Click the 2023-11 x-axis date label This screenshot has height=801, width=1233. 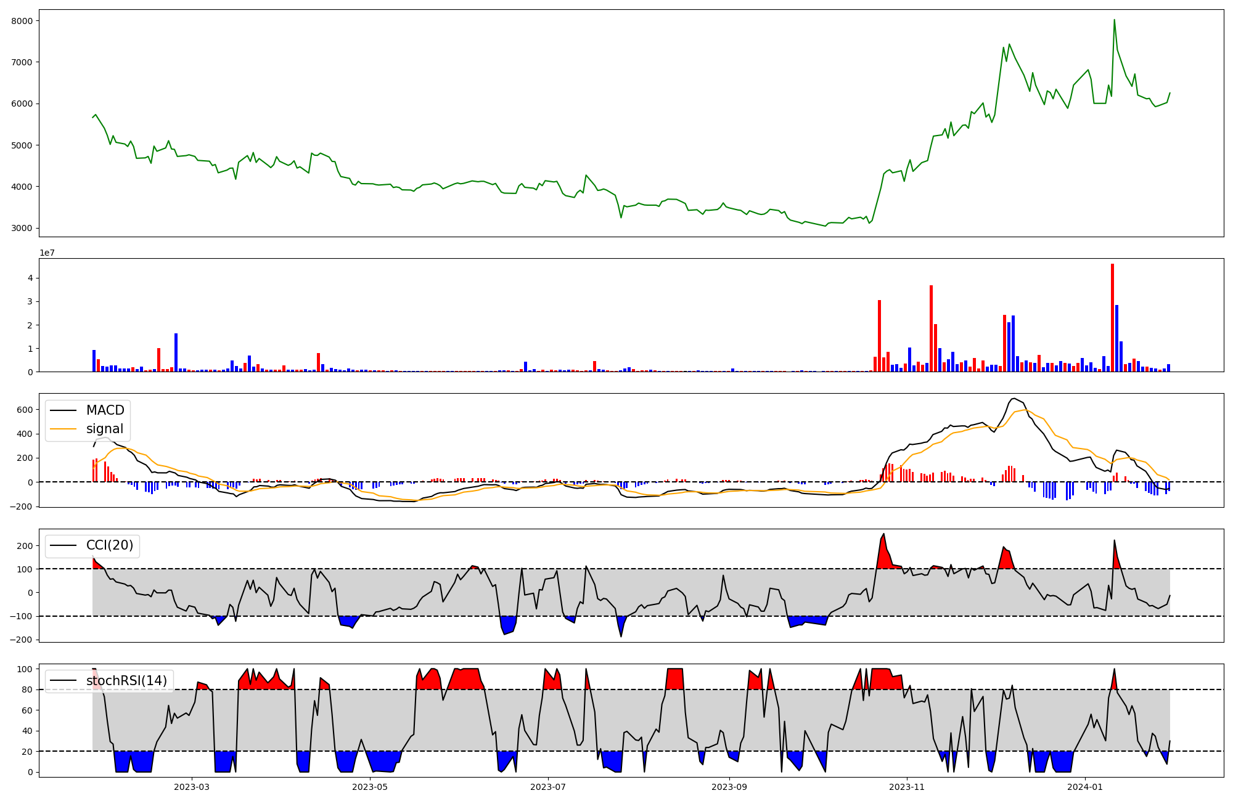coord(907,787)
